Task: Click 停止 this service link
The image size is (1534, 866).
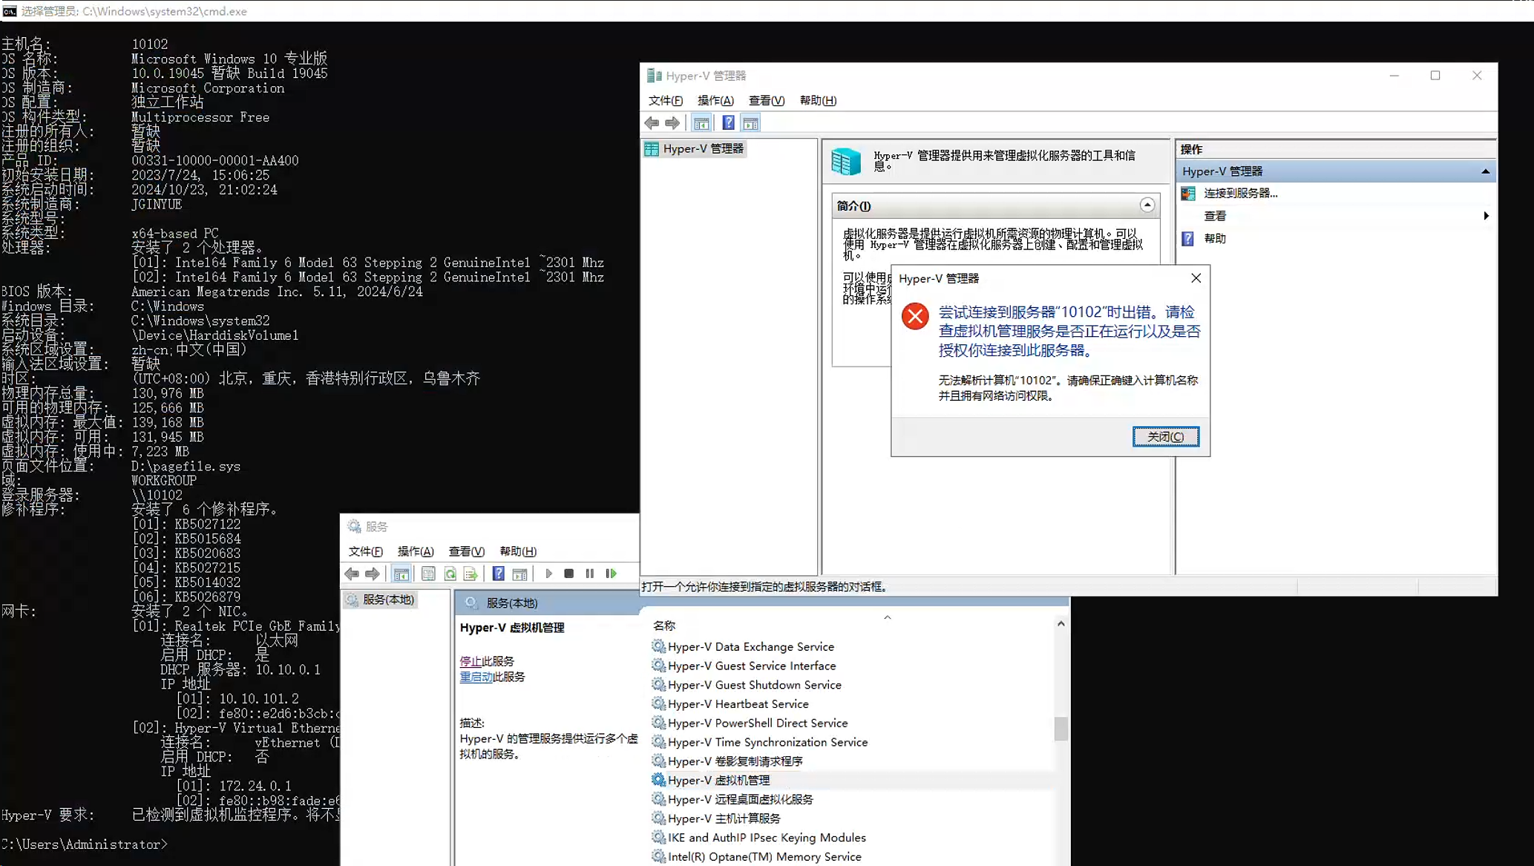Action: tap(471, 661)
